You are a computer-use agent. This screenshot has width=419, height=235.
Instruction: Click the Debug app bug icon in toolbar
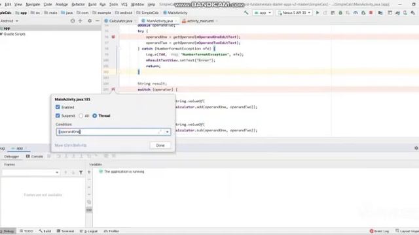(x=340, y=12)
